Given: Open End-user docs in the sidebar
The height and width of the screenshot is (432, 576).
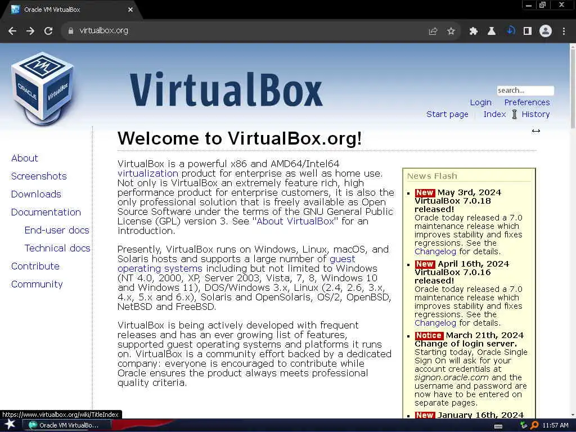Looking at the screenshot, I should coord(57,230).
